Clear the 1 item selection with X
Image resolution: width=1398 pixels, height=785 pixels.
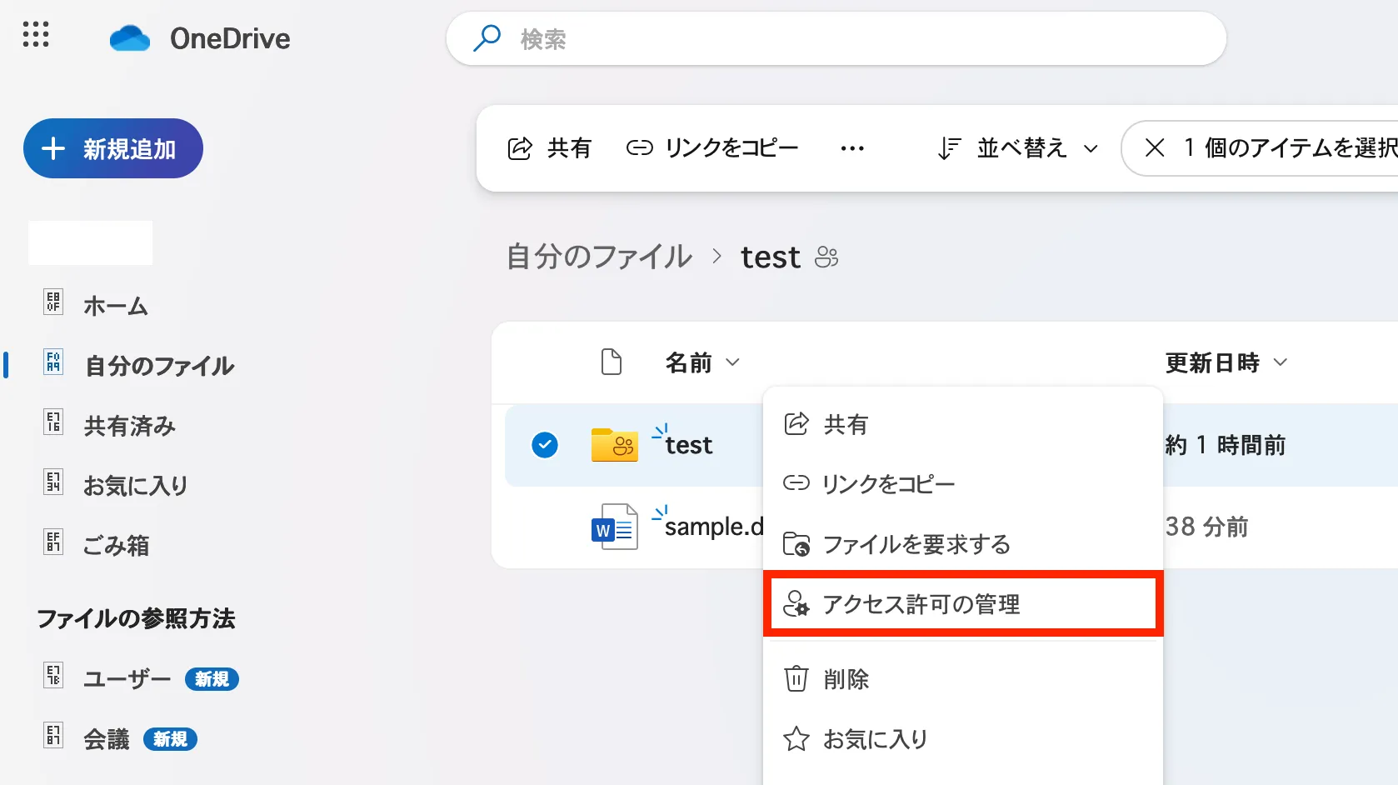[x=1155, y=148]
